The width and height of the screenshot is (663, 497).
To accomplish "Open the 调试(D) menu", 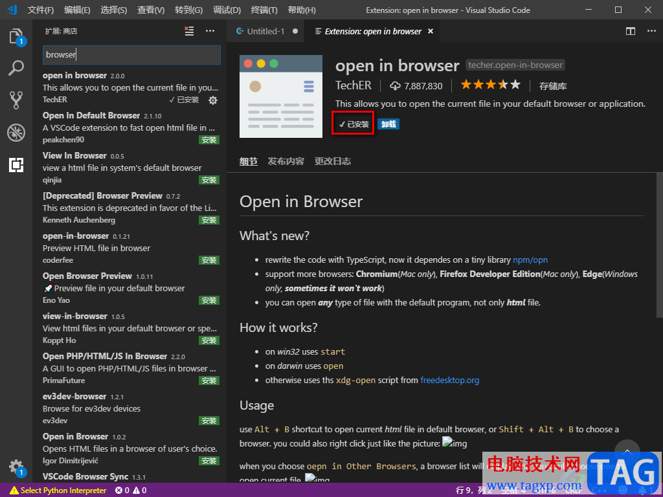I will tap(227, 10).
